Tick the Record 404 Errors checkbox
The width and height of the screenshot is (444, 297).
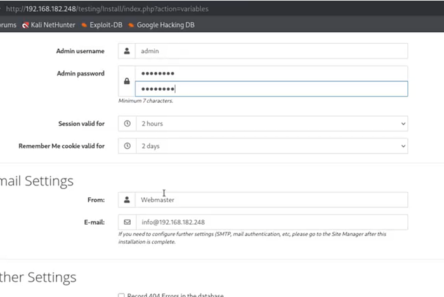click(121, 295)
